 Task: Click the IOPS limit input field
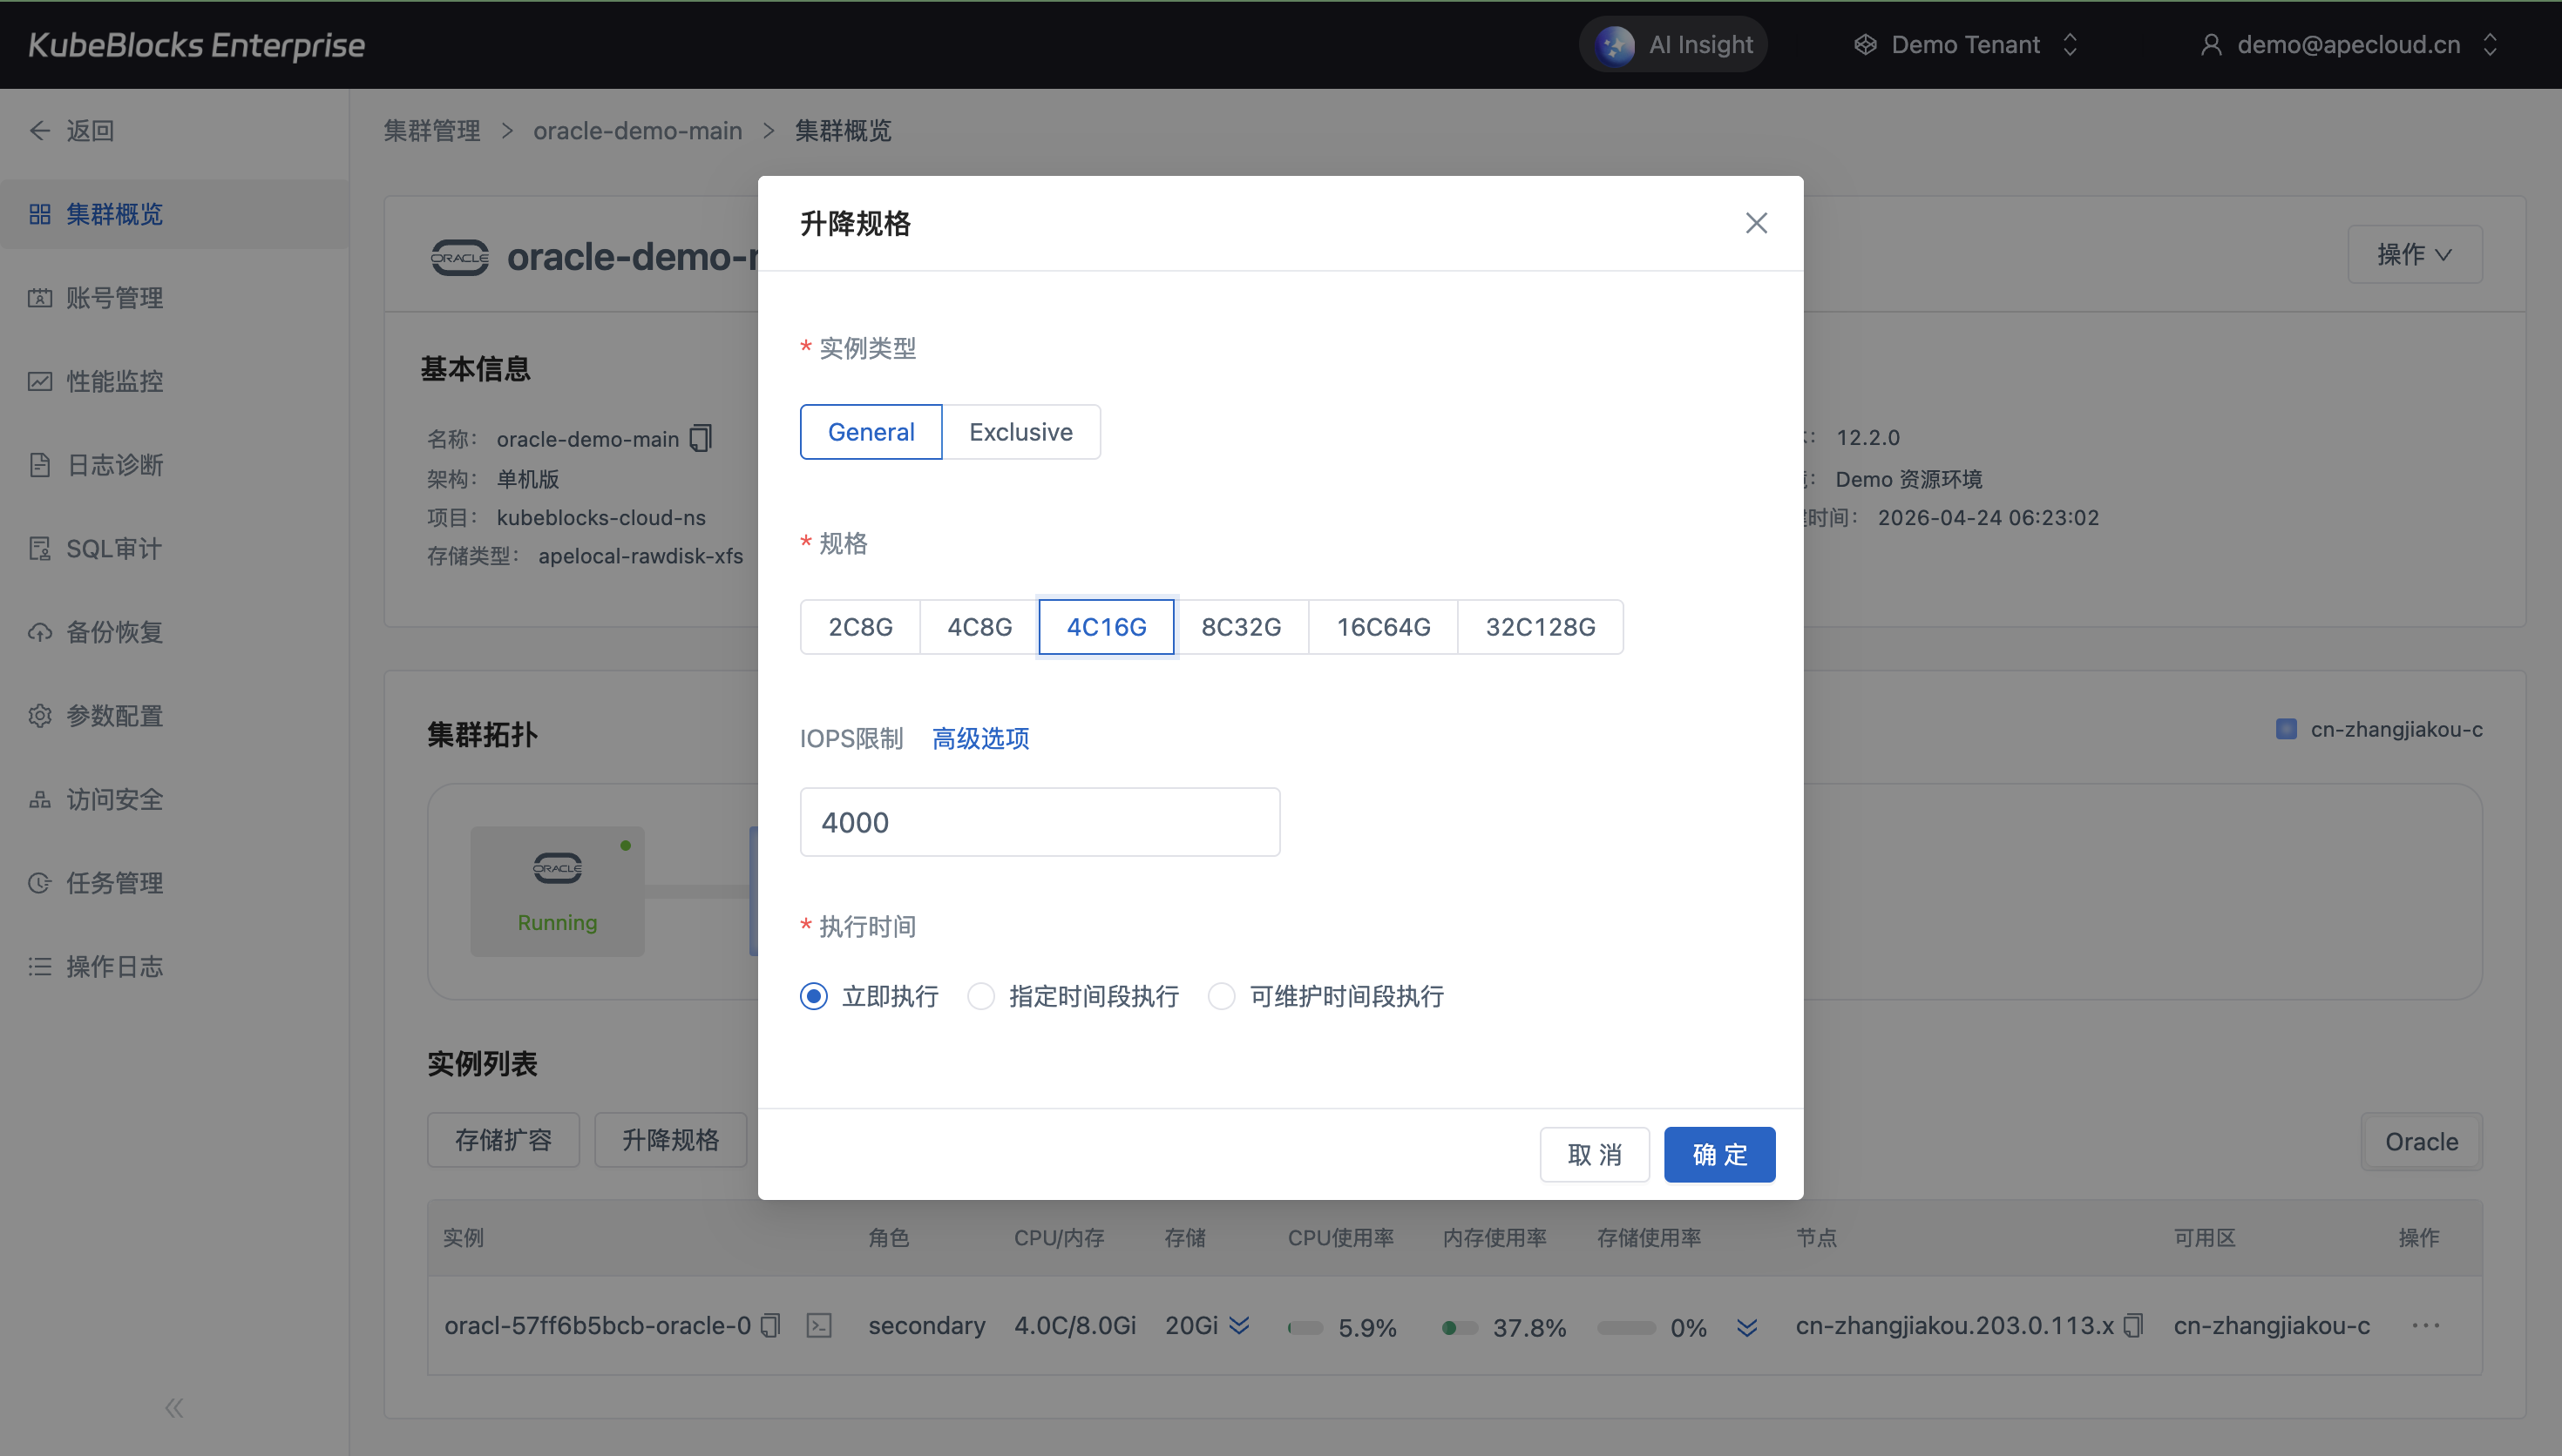click(x=1040, y=822)
